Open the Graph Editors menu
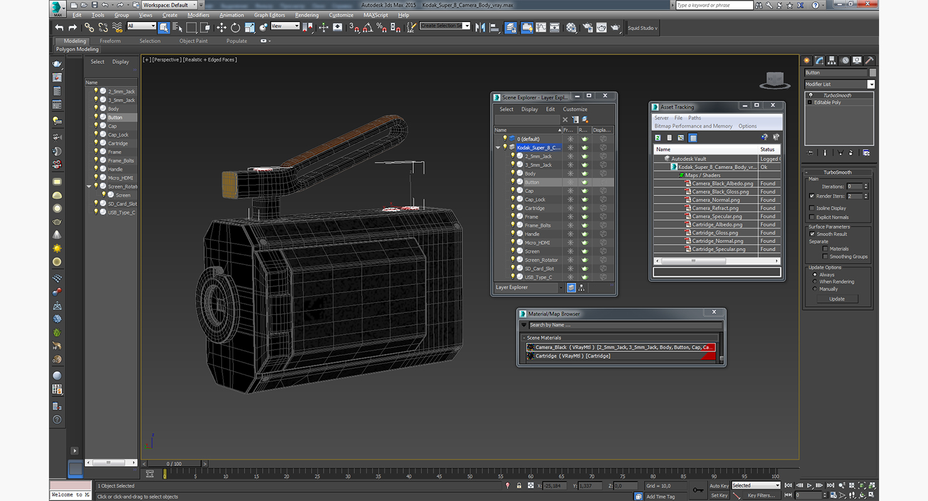Image resolution: width=928 pixels, height=501 pixels. coord(270,15)
